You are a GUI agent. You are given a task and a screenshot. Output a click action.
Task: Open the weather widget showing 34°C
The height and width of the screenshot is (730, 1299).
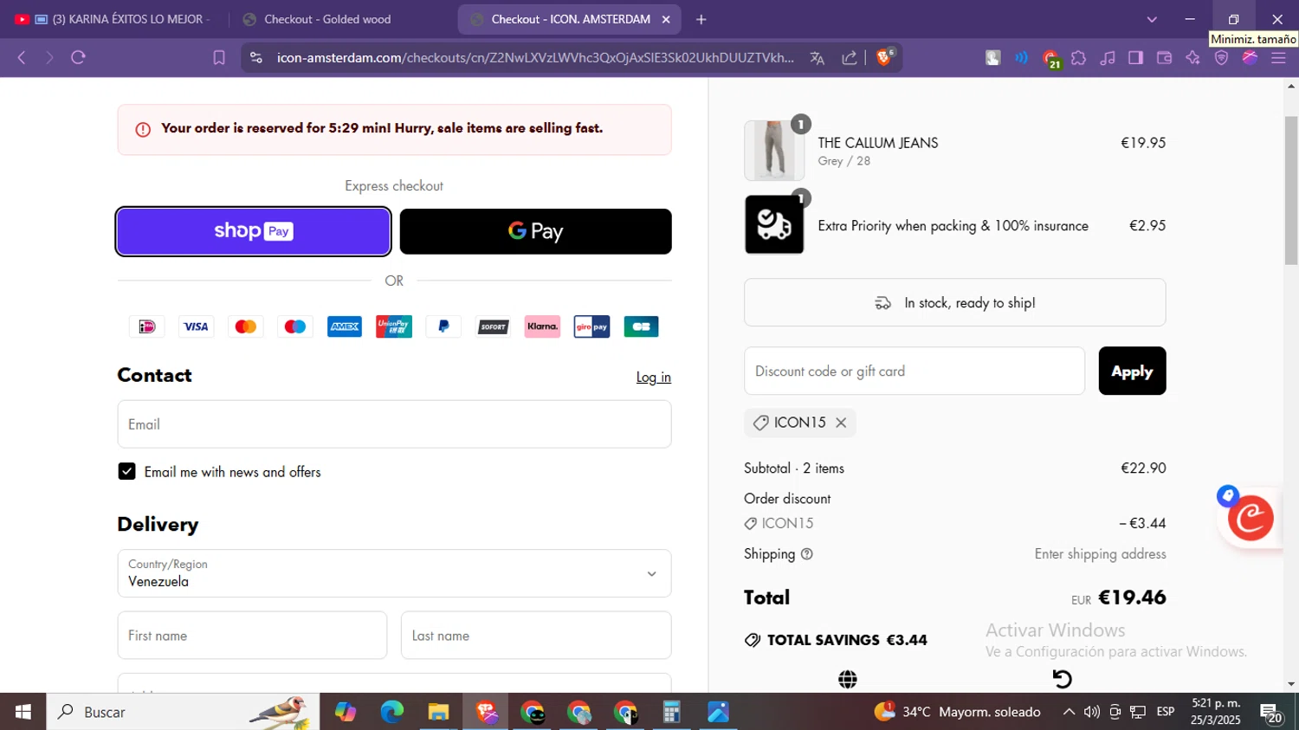958,712
